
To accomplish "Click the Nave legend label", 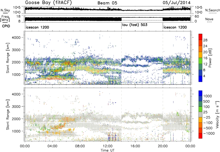I will (x=209, y=19).
